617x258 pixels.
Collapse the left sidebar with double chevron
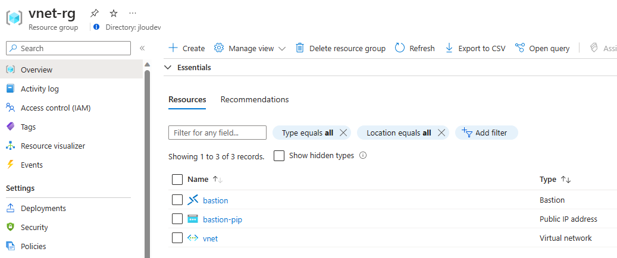[142, 48]
